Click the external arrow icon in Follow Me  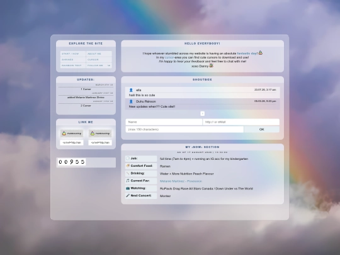tap(109, 65)
